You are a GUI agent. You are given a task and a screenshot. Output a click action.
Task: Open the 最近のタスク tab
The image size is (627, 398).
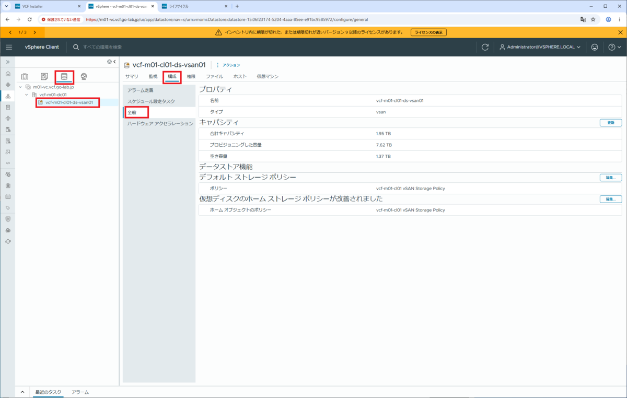tap(48, 392)
